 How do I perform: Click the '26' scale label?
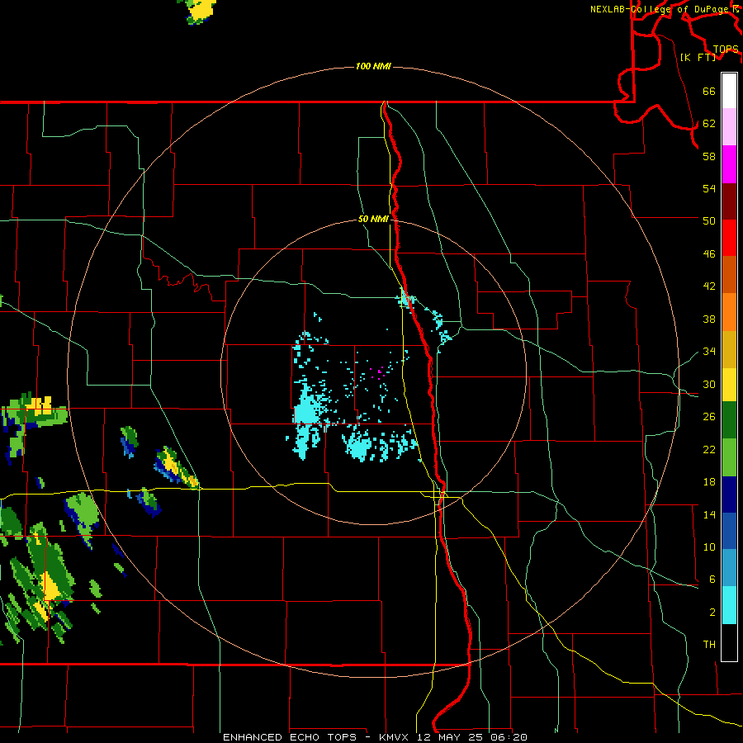click(x=709, y=417)
